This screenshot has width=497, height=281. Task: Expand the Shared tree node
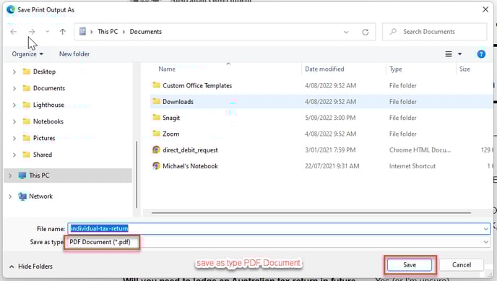14,155
